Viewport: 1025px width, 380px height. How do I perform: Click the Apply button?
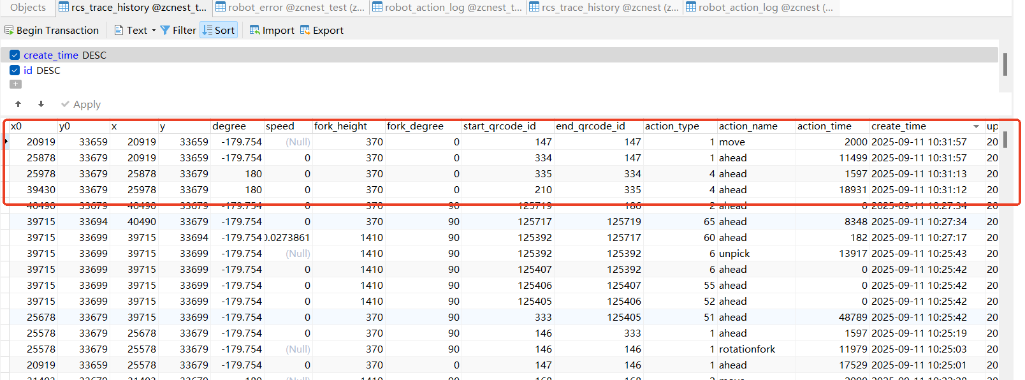pyautogui.click(x=81, y=104)
